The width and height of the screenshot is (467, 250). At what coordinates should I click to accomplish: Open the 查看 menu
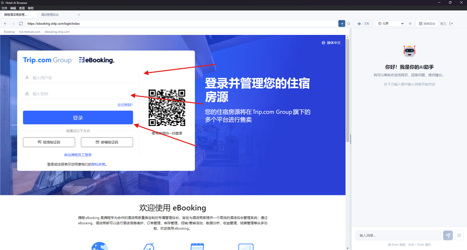[x=22, y=8]
